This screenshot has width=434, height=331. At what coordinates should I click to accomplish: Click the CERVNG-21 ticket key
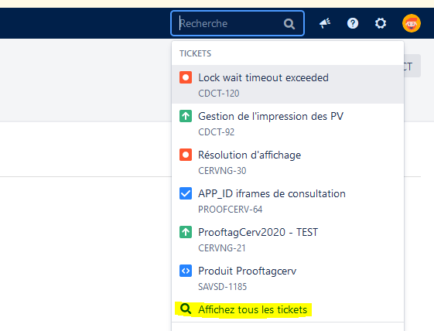222,248
